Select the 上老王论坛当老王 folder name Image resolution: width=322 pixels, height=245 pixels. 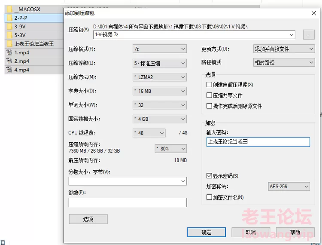click(34, 44)
